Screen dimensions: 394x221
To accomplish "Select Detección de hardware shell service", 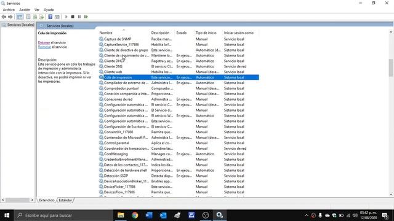I will tap(126, 171).
